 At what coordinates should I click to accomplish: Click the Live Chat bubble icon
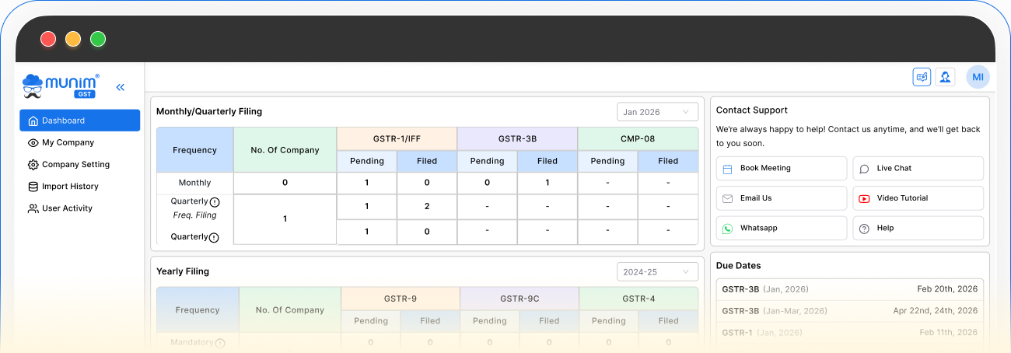(864, 169)
